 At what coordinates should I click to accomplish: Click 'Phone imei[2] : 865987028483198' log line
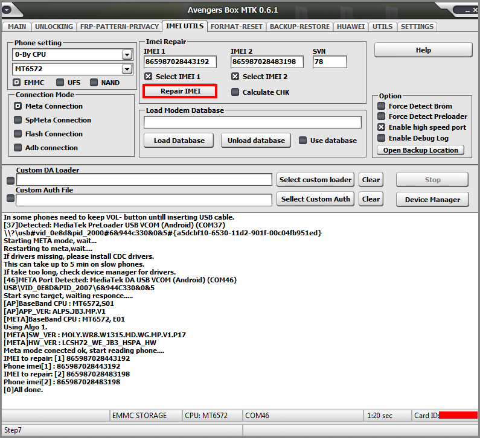(x=62, y=382)
